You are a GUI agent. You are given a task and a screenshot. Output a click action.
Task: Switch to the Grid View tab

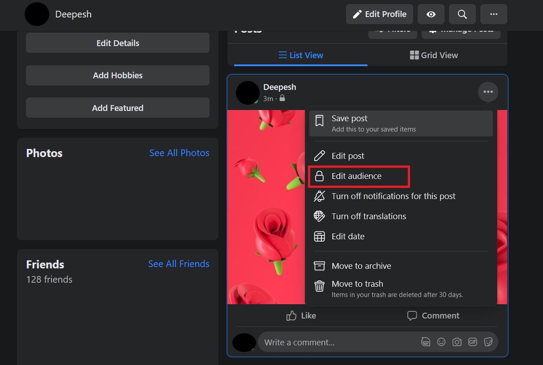click(x=434, y=55)
